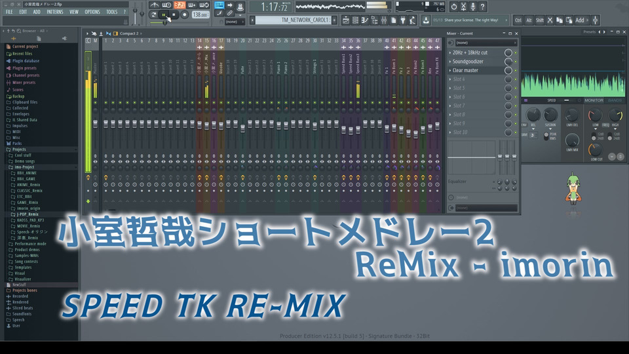Click next preset arrow beside Presets

(604, 31)
